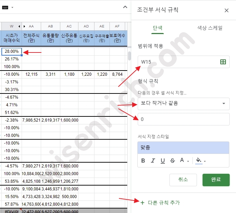Select the cell showing 12,115

point(31,74)
